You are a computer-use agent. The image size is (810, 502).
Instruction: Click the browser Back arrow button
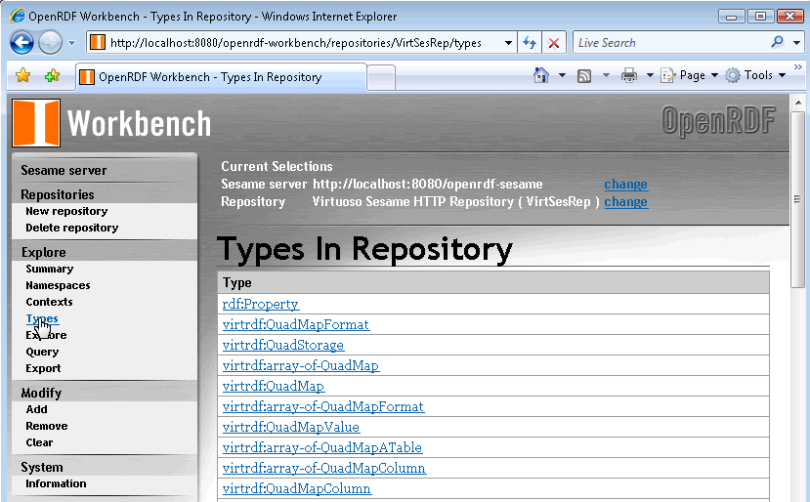click(x=22, y=43)
